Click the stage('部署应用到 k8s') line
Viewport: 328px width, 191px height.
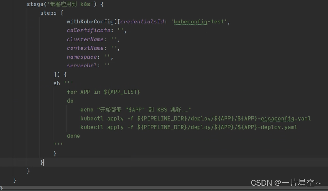click(65, 4)
